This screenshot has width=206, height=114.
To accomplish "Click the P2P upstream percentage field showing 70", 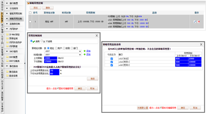I will pyautogui.click(x=54, y=71).
